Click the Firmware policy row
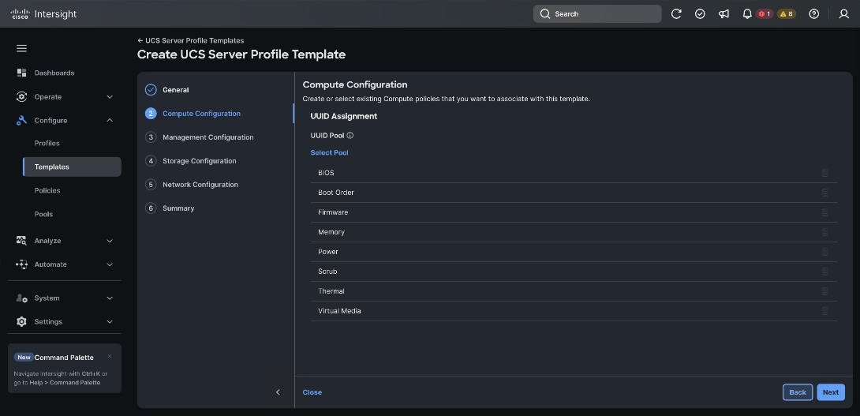Image resolution: width=860 pixels, height=416 pixels. (x=574, y=212)
